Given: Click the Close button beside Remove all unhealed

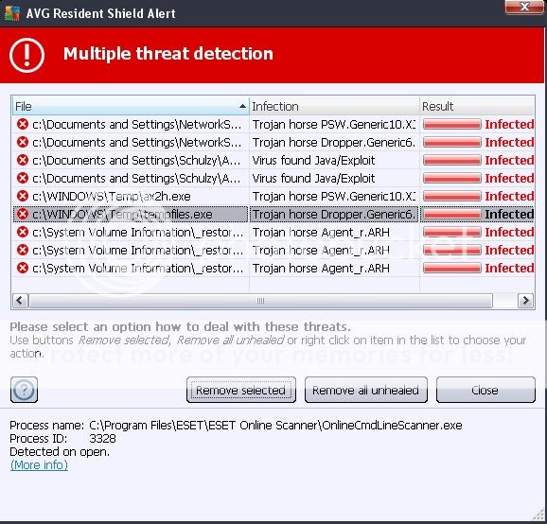Looking at the screenshot, I should 485,390.
